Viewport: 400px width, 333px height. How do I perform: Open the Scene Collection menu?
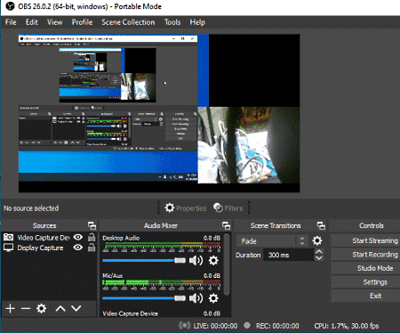point(128,22)
